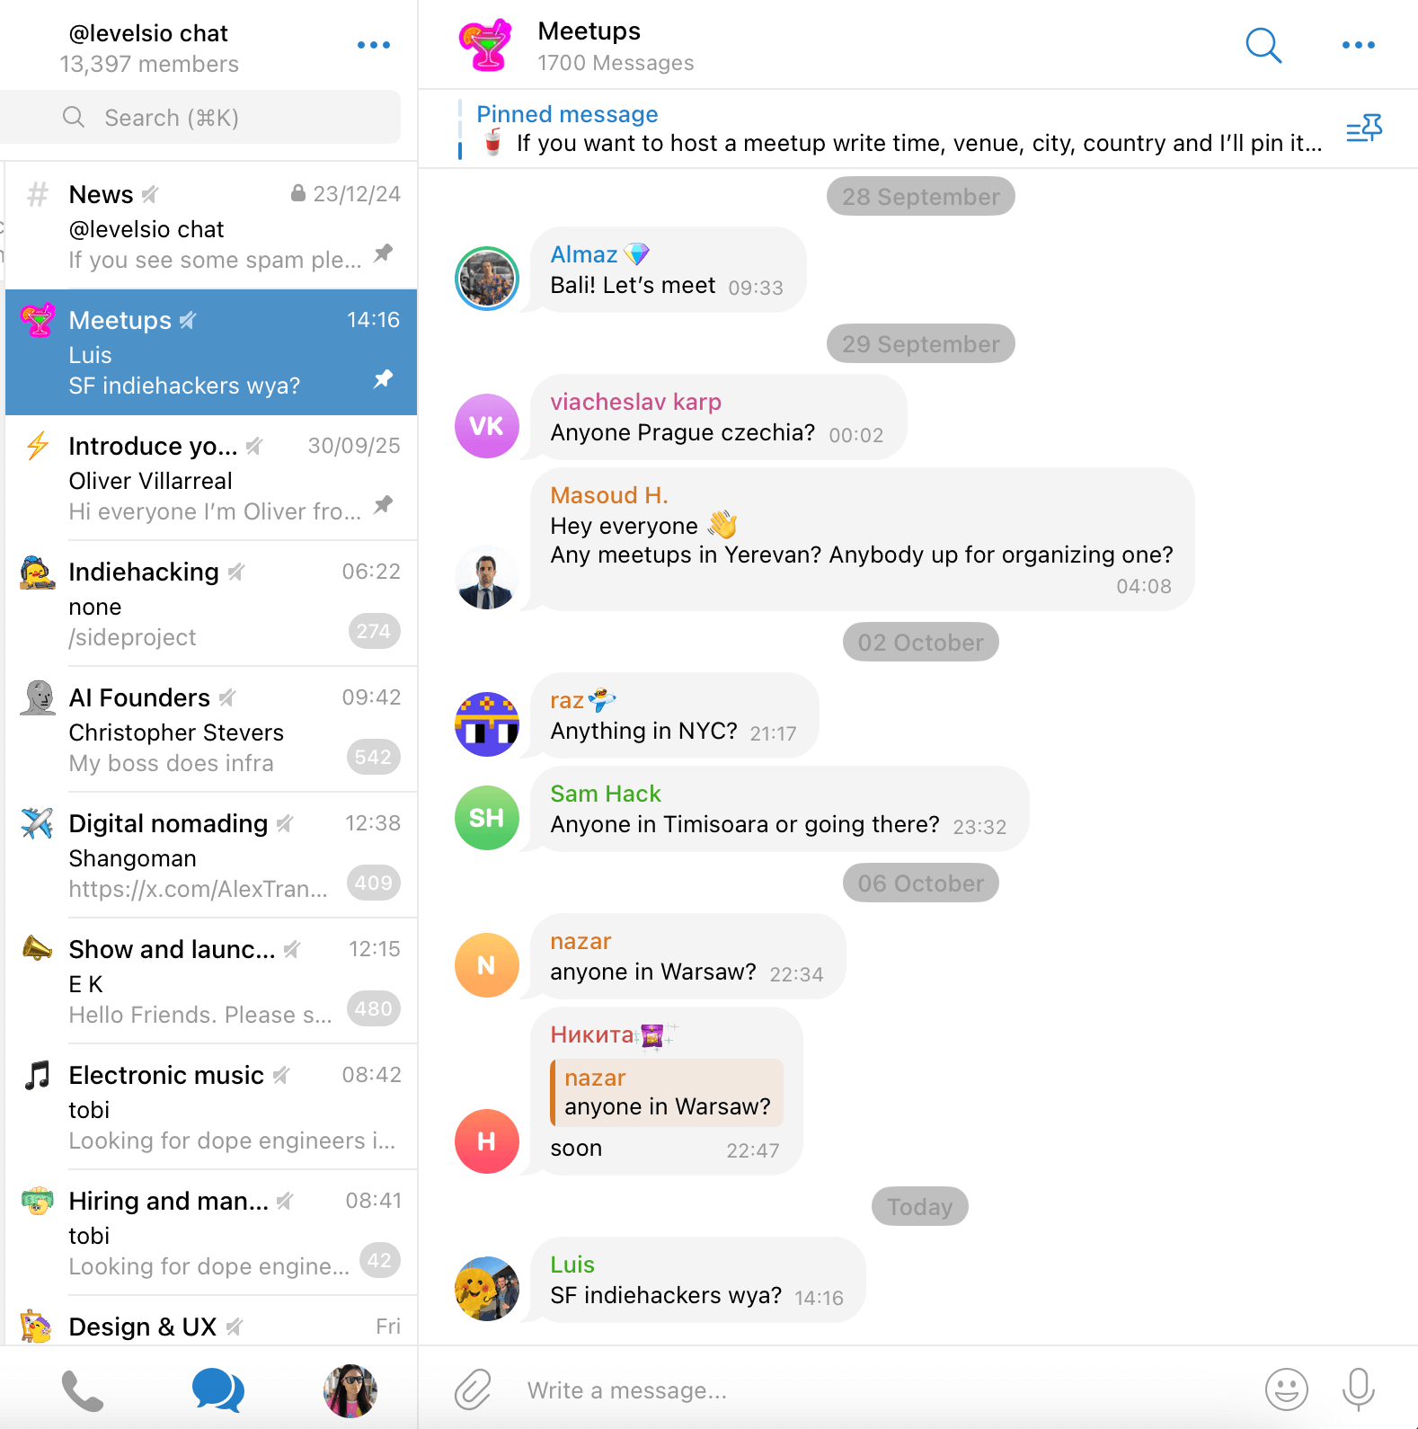Record a voice message with microphone

click(1358, 1389)
